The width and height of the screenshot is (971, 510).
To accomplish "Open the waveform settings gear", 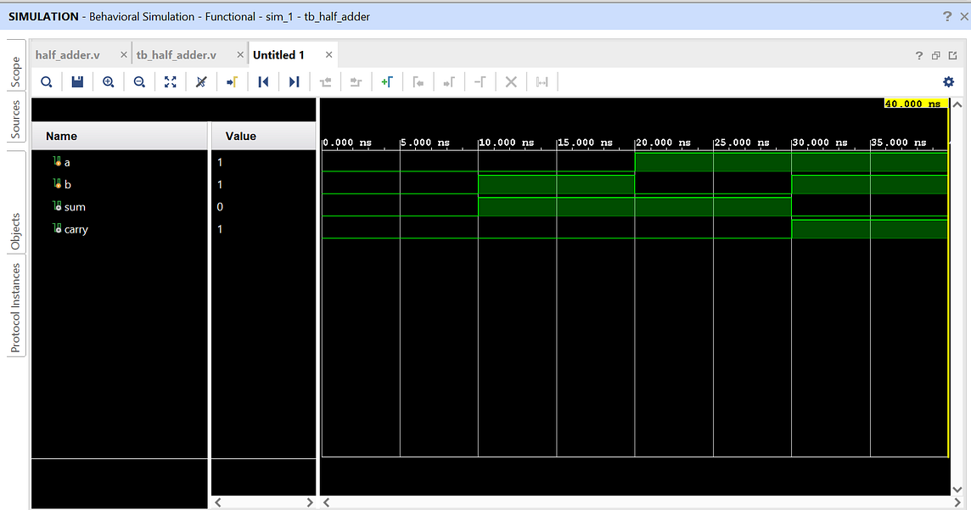I will [948, 81].
